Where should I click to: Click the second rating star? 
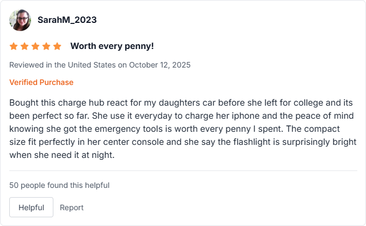click(x=25, y=46)
